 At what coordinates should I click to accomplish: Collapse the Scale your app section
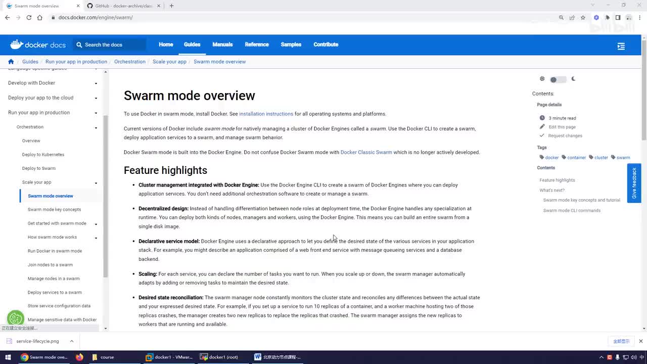96,183
